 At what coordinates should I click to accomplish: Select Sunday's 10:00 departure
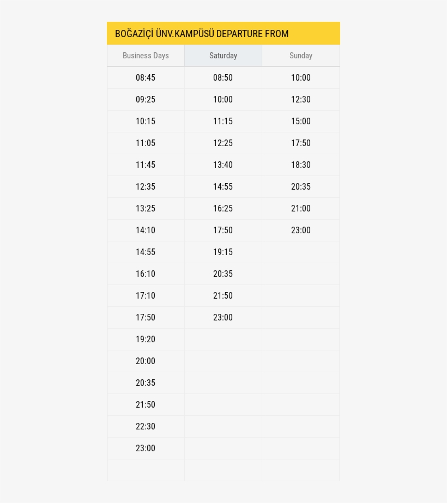click(301, 78)
